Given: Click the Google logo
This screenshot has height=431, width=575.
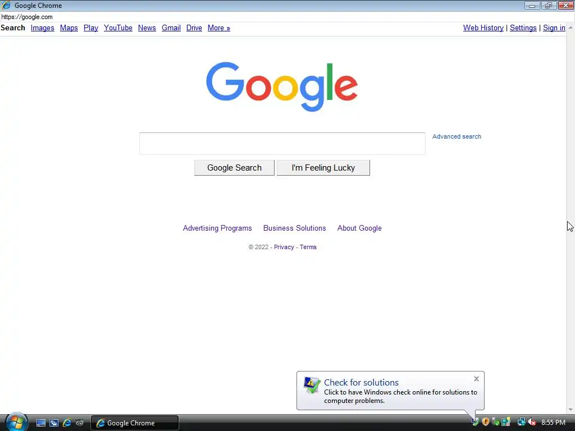Looking at the screenshot, I should 282,86.
